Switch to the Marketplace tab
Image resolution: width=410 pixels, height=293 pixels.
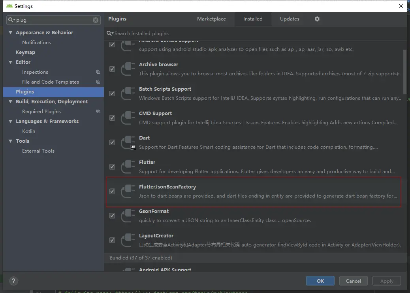coord(211,19)
